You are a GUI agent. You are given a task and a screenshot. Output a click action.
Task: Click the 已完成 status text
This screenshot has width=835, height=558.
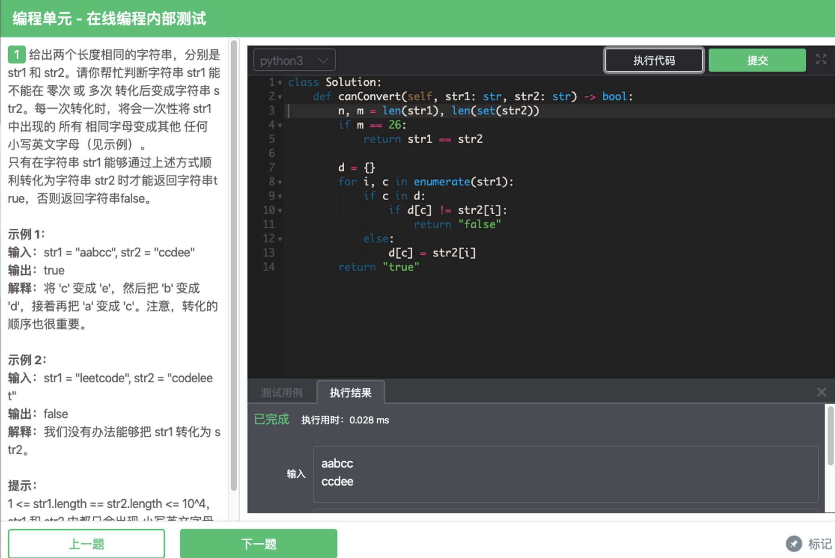click(x=271, y=419)
